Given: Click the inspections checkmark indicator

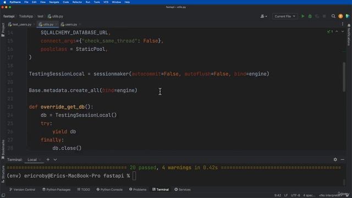Looking at the screenshot, I should 330,32.
